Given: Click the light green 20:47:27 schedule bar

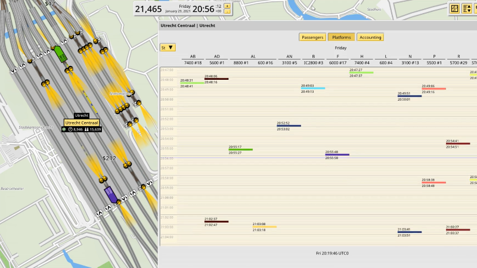Looking at the screenshot, I should 361,73.
